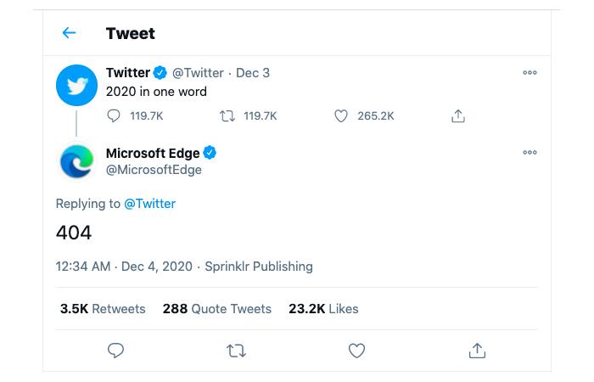Screen dimensions: 594x382
Task: View the 23.2K Likes list
Action: pos(323,309)
